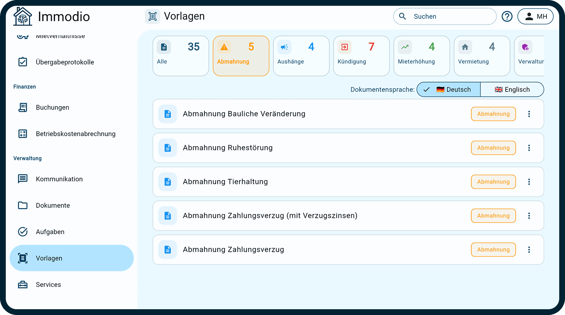Select Services in the sidebar
565x315 pixels.
72,285
